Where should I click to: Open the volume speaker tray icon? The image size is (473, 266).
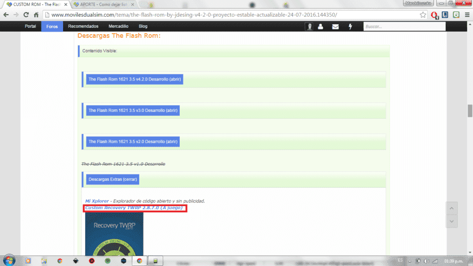(x=426, y=261)
